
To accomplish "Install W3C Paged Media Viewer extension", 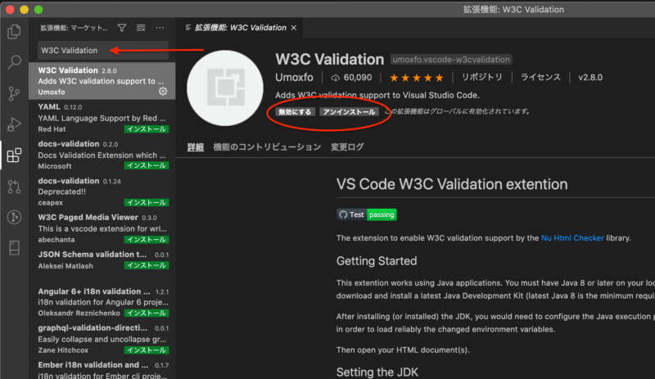I will [147, 240].
